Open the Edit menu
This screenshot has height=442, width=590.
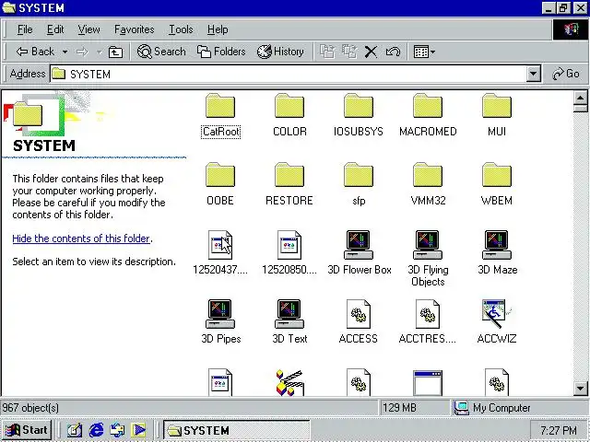pos(55,29)
